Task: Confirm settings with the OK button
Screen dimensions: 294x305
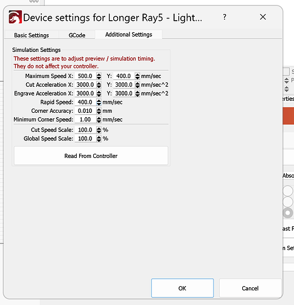Action: (x=182, y=288)
